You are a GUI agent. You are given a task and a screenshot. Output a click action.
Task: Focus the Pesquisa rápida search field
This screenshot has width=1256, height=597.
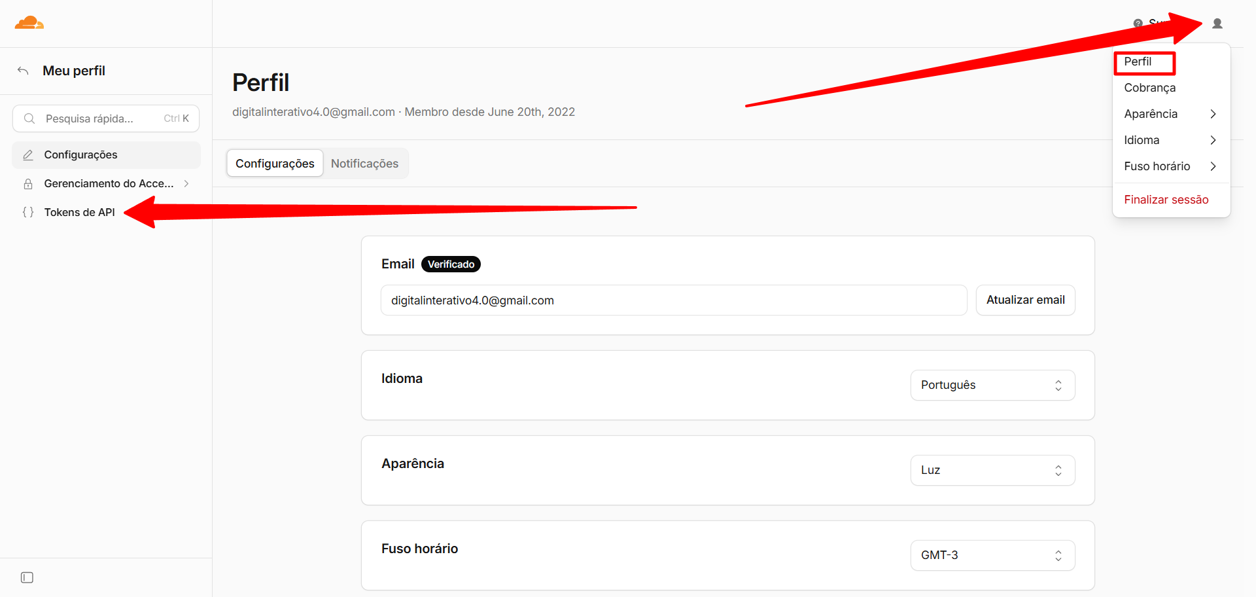pyautogui.click(x=106, y=118)
